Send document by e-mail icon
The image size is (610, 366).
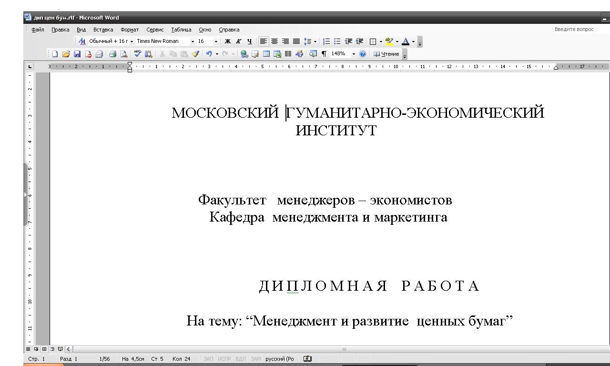[99, 54]
